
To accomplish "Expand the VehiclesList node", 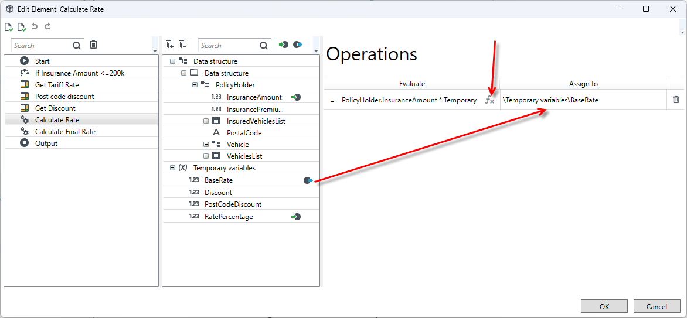I will coord(206,156).
